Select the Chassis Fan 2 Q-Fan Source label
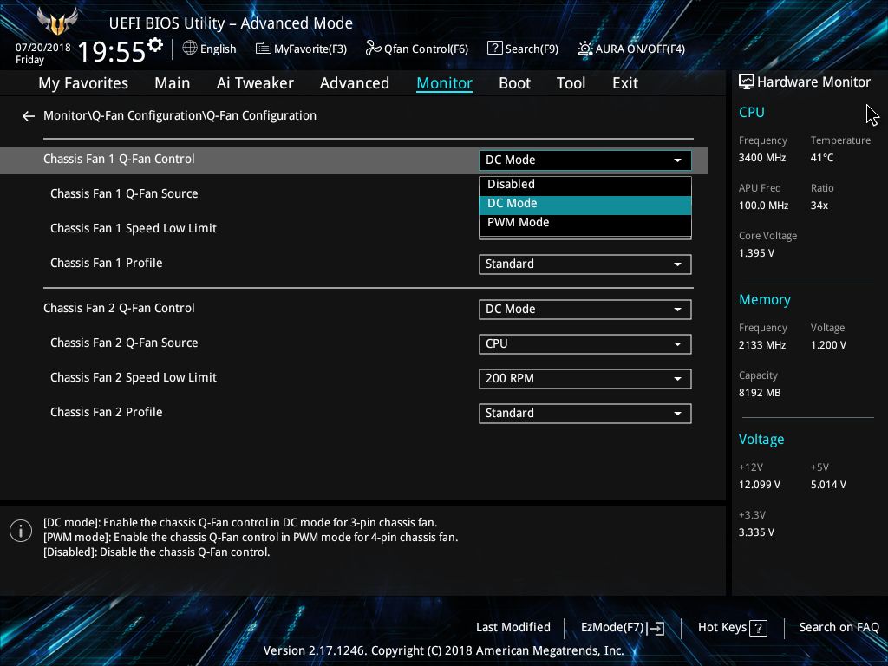 tap(124, 343)
